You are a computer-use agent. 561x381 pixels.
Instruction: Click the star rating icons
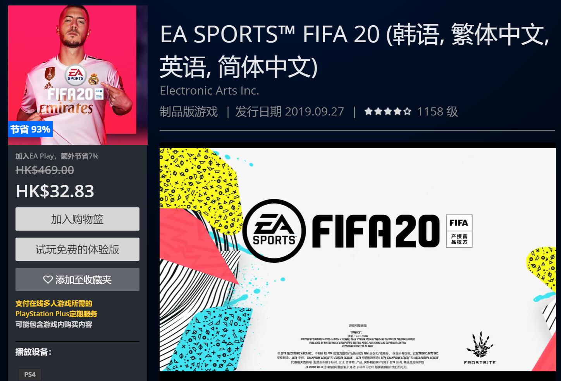388,112
